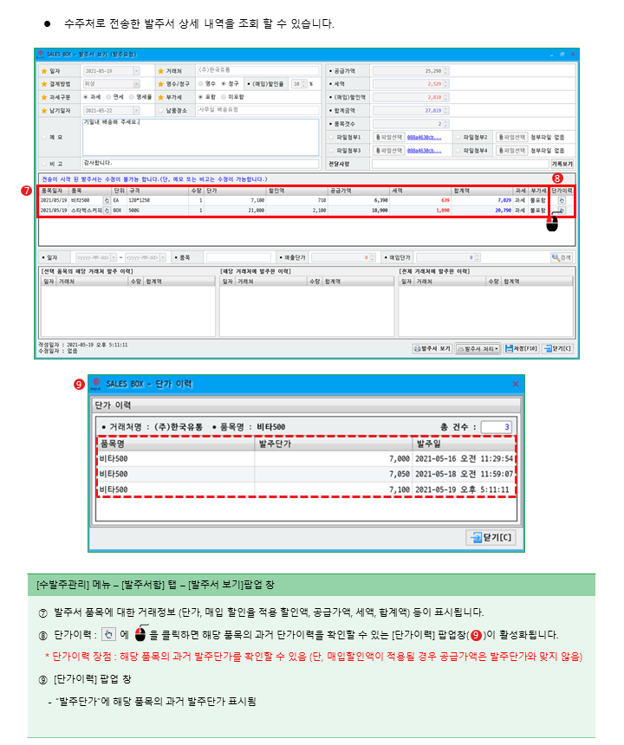Open the search end date dropdown
This screenshot has height=745, width=624.
[163, 257]
